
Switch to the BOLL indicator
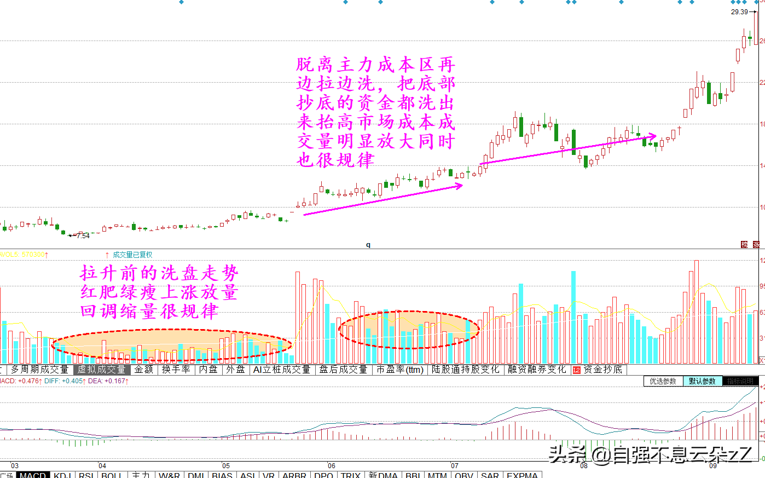112,475
